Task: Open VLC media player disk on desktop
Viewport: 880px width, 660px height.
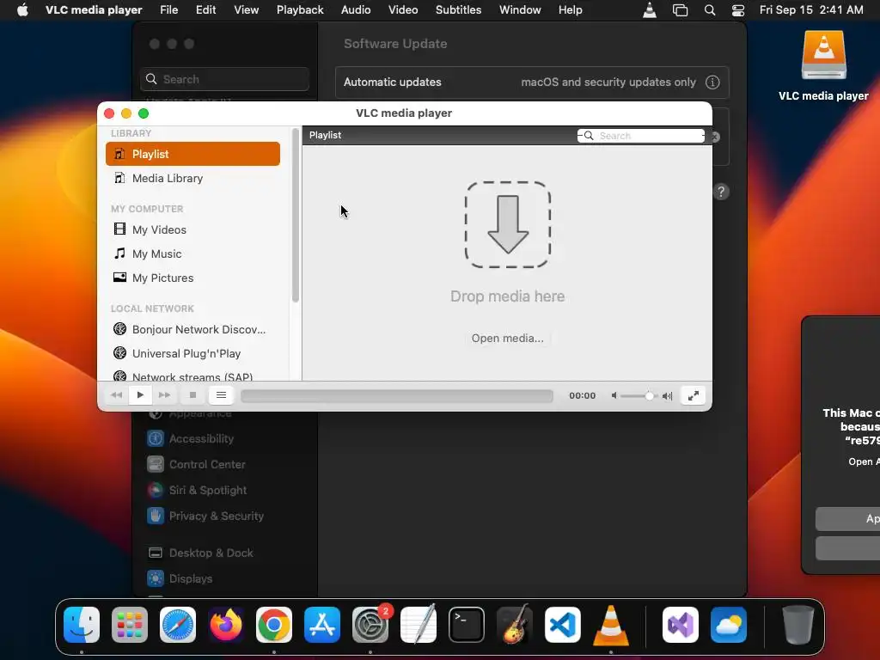Action: (823, 65)
